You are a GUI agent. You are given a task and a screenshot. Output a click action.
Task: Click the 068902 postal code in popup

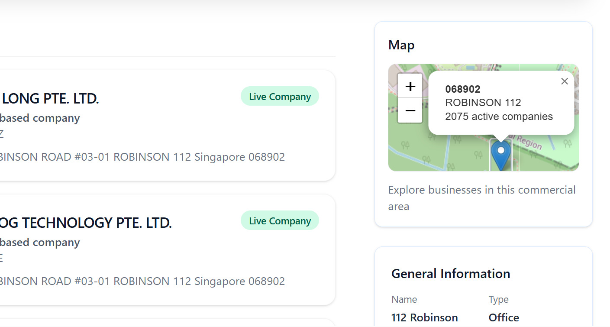pos(462,89)
